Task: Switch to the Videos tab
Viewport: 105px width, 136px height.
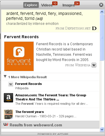Action: (x=47, y=5)
